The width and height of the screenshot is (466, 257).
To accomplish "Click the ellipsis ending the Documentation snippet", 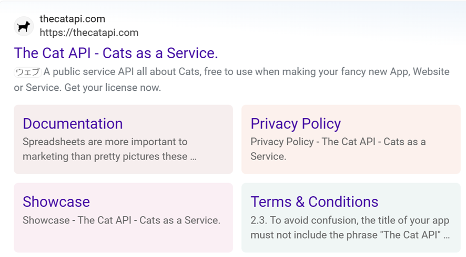I will [x=193, y=157].
